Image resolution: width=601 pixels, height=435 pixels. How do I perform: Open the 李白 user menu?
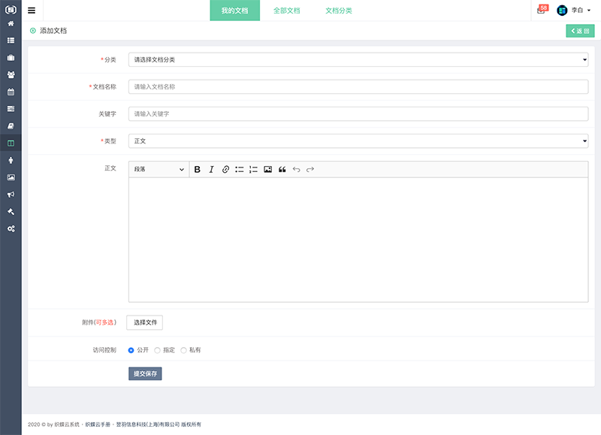[578, 11]
